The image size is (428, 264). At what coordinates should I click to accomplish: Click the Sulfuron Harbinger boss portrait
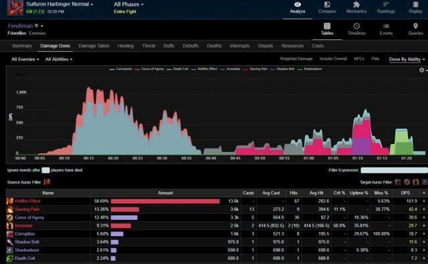click(x=15, y=7)
